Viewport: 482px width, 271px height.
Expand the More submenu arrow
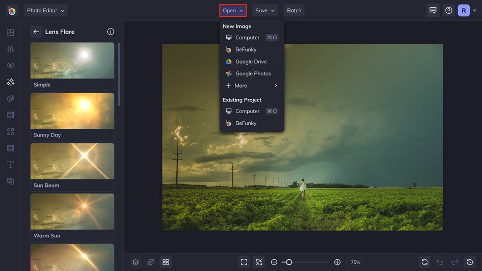tap(276, 86)
